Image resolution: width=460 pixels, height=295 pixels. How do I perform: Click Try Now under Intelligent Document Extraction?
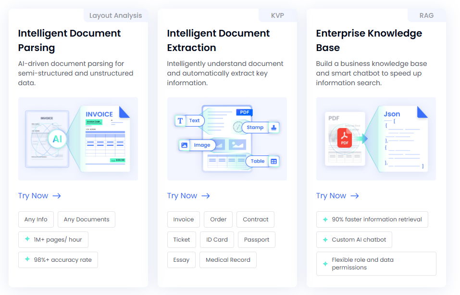[182, 196]
